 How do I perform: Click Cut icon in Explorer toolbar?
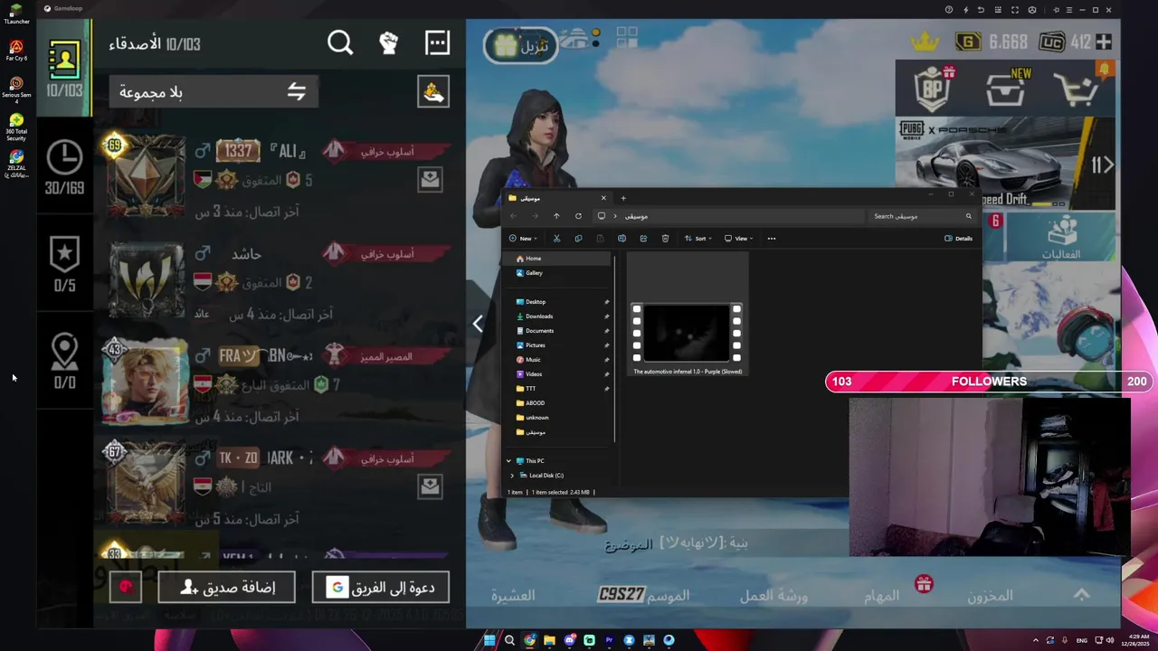click(x=556, y=239)
